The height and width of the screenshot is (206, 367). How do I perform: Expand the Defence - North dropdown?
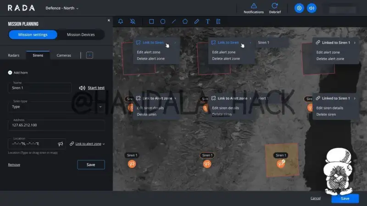62,8
